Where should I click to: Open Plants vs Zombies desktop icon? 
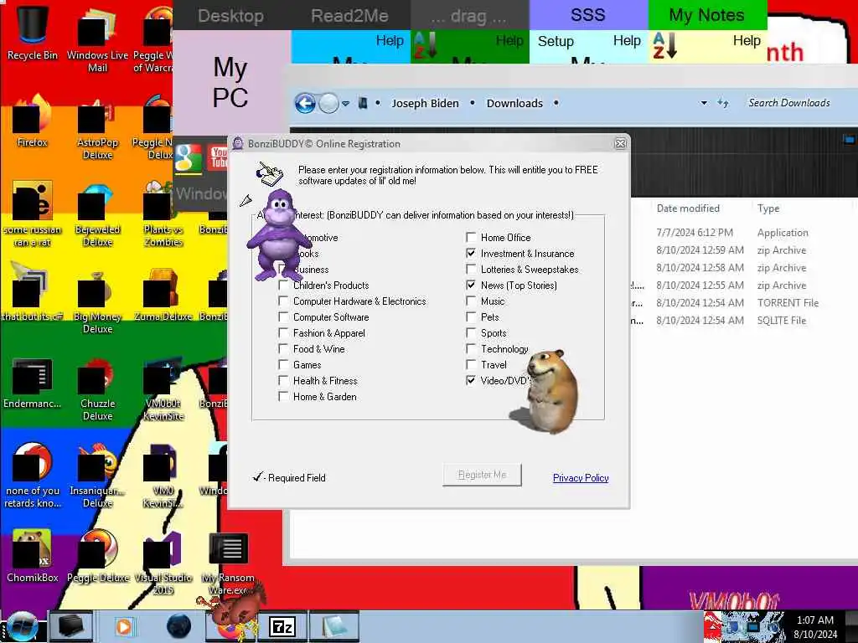point(163,214)
